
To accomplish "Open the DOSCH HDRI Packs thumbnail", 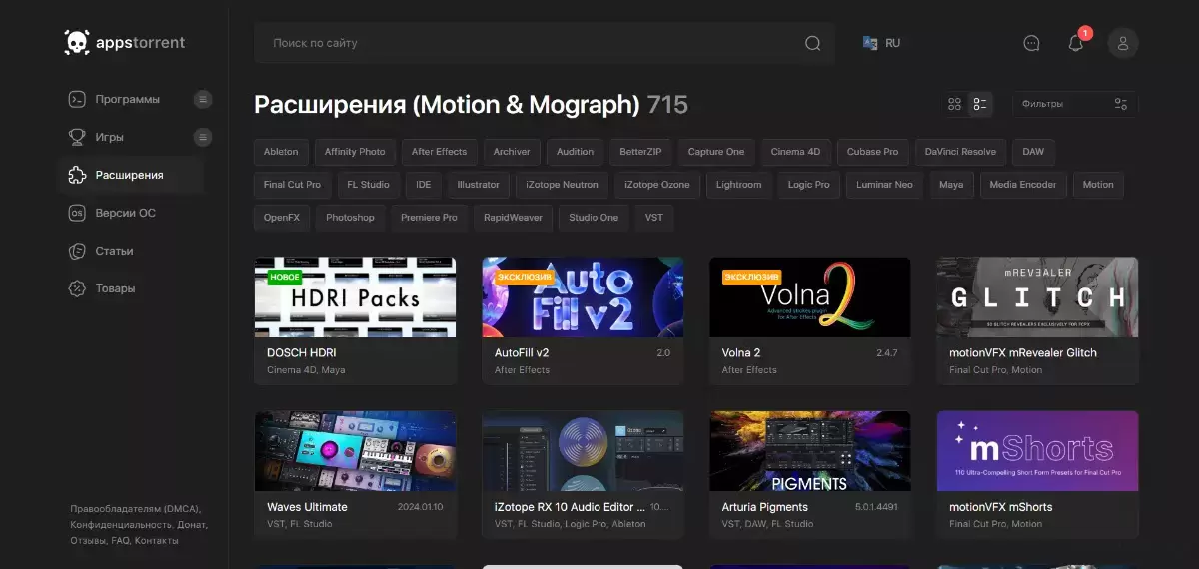I will [355, 297].
